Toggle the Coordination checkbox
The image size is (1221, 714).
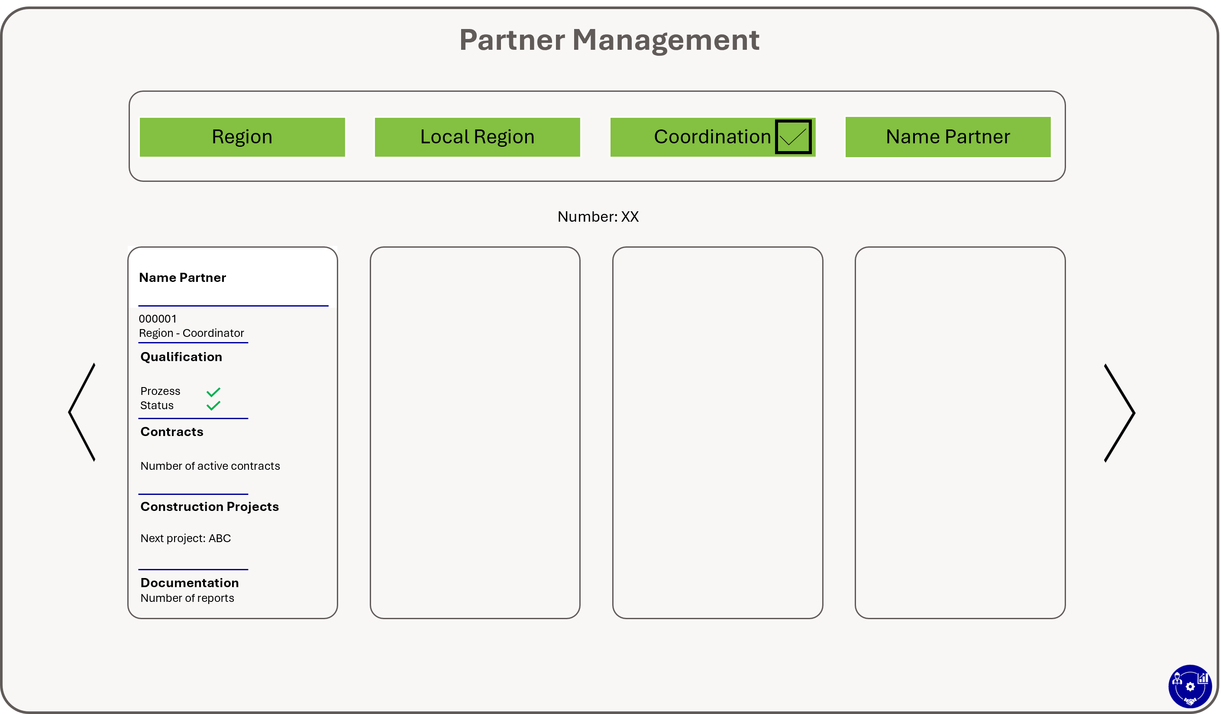(793, 136)
